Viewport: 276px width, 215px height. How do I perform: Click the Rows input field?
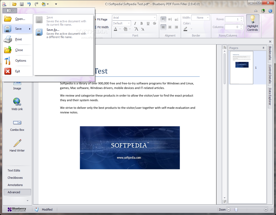[x=234, y=19]
